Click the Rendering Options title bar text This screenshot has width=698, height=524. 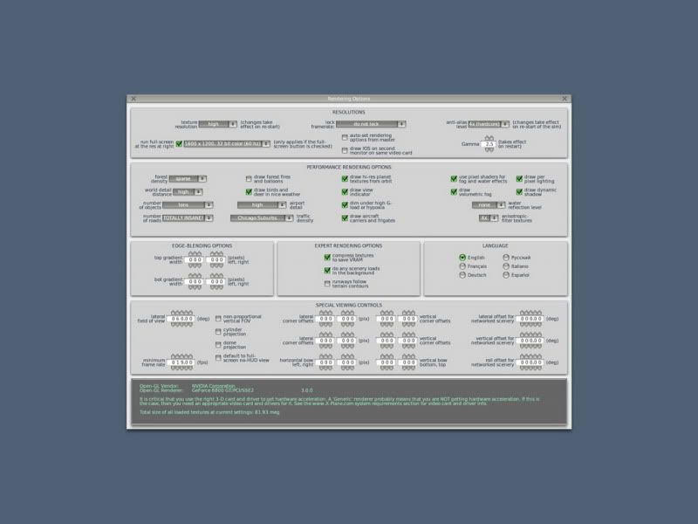coord(348,99)
